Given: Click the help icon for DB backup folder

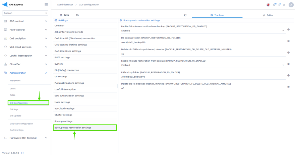Looking at the screenshot, I should pyautogui.click(x=288, y=41).
